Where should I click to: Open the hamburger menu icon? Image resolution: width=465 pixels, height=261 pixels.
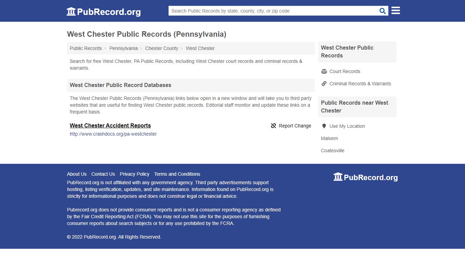(396, 11)
